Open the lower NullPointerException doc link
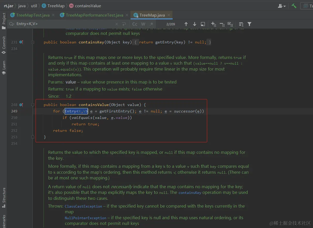313x228 pixels. tap(86, 218)
